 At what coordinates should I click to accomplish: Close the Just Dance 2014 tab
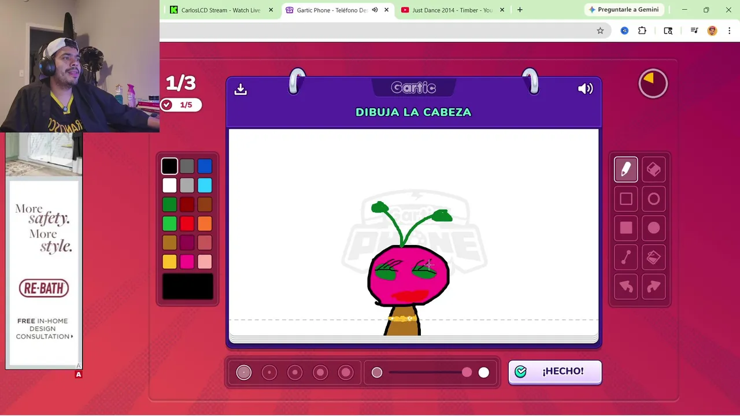(x=502, y=10)
